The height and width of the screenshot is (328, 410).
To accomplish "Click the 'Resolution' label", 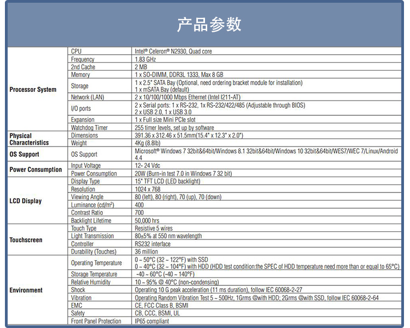I will [83, 189].
